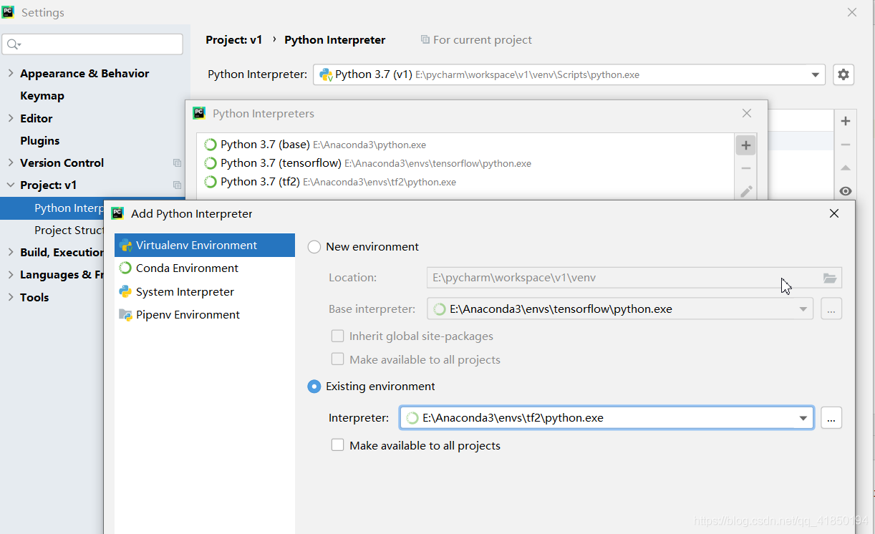875x534 pixels.
Task: Choose Pipenv Environment in the sidebar
Action: coord(205,314)
